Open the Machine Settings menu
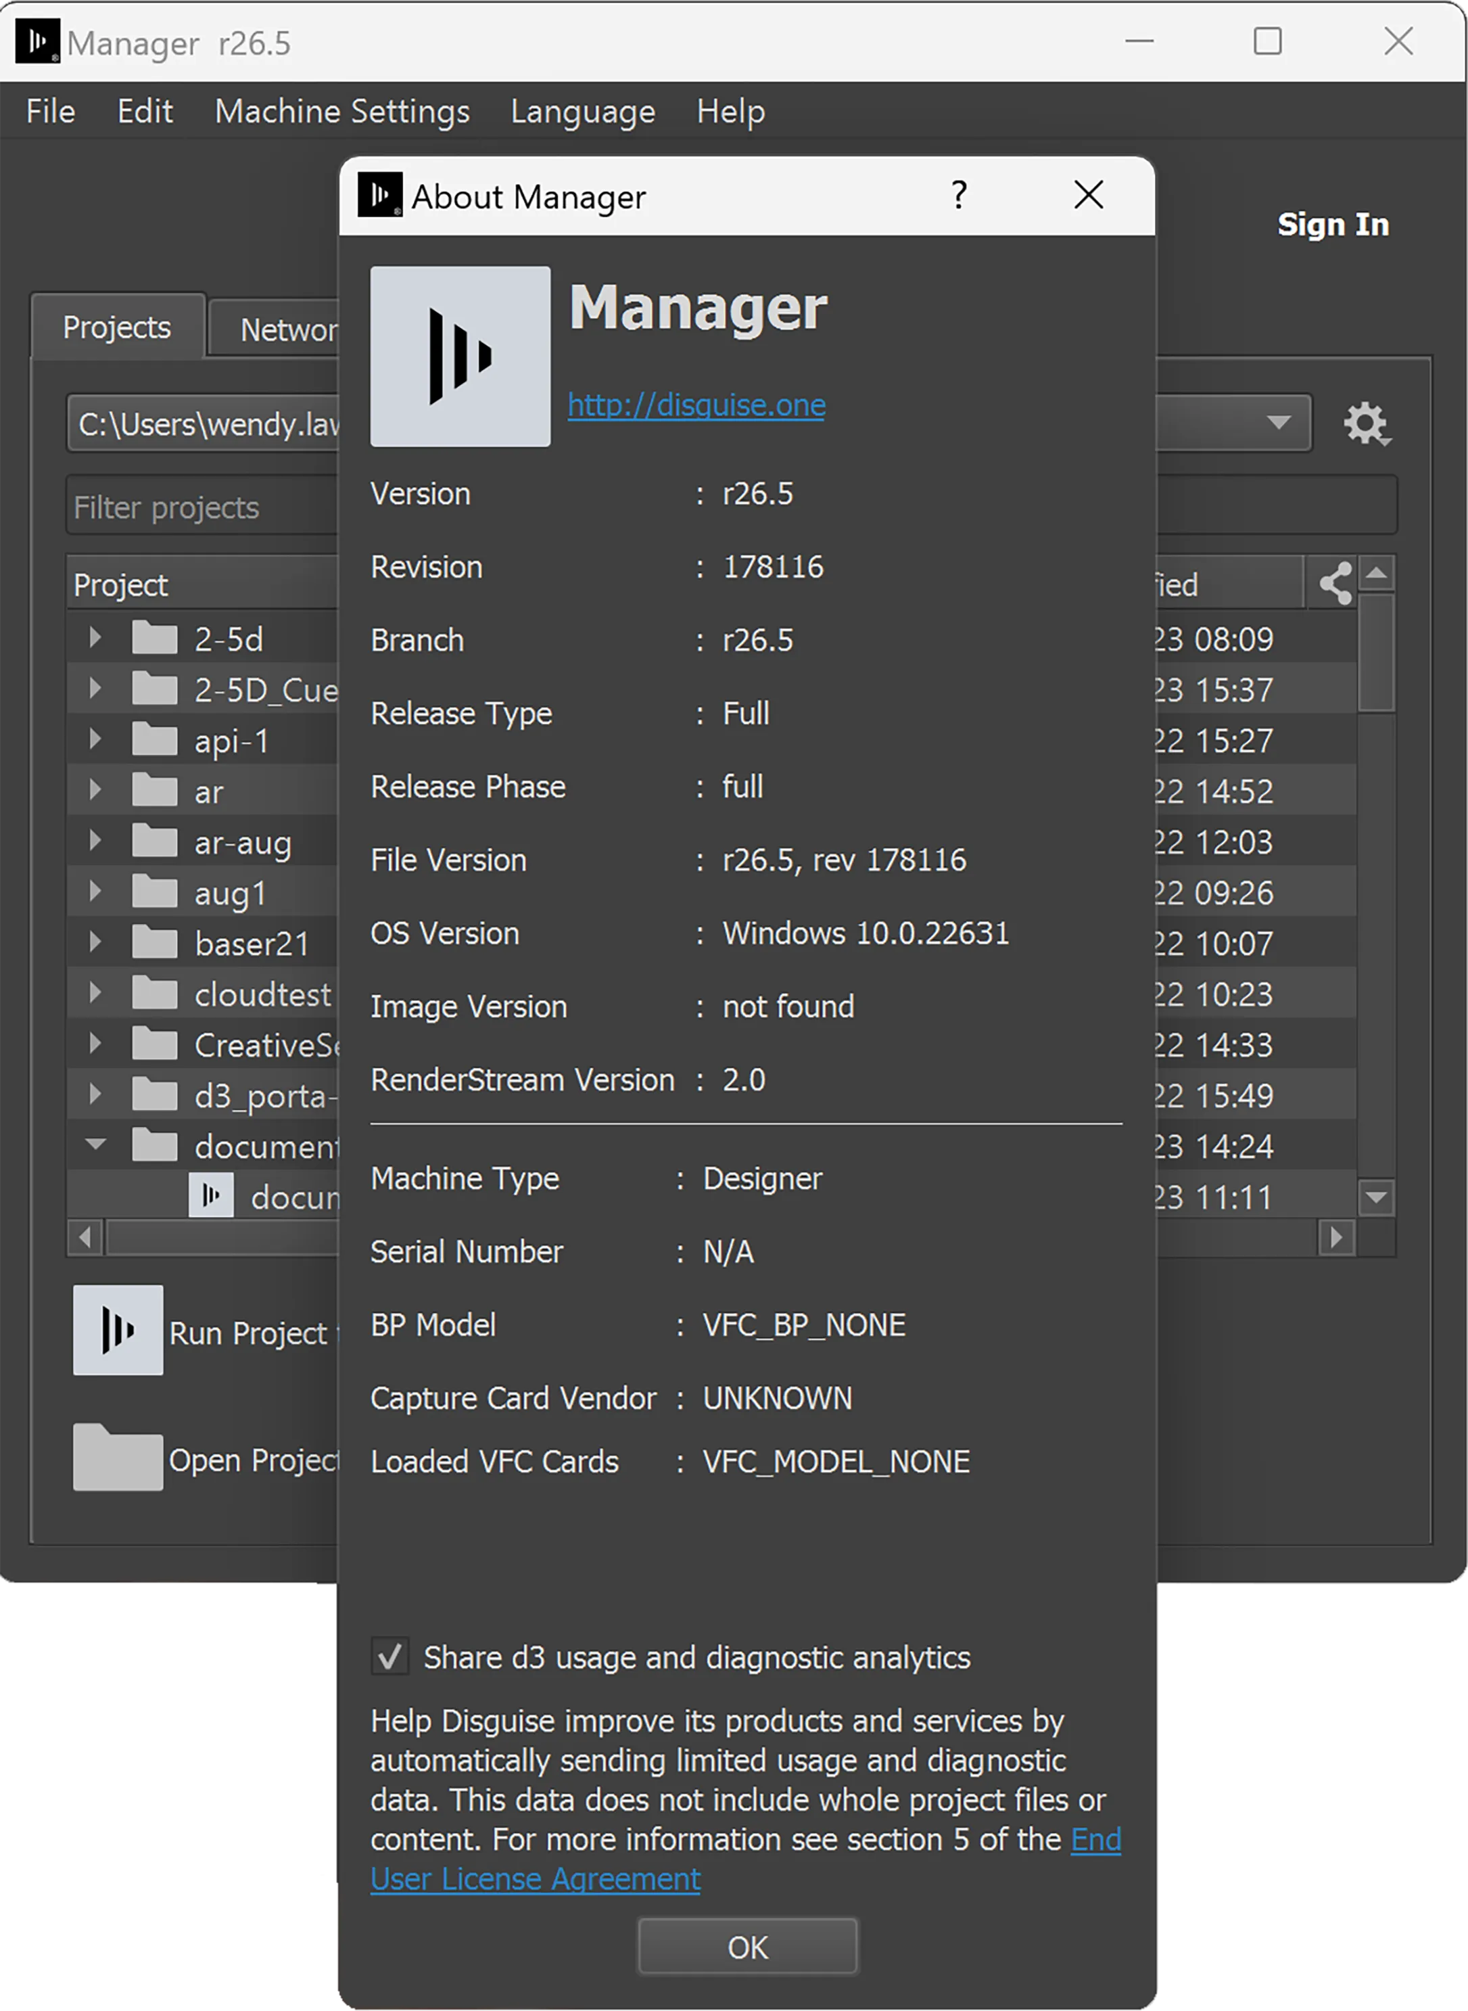Screen dimensions: 1468x2011 (342, 111)
